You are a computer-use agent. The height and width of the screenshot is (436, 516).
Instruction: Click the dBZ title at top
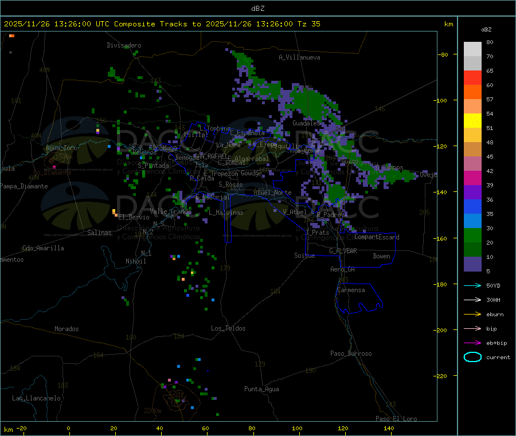(x=257, y=9)
